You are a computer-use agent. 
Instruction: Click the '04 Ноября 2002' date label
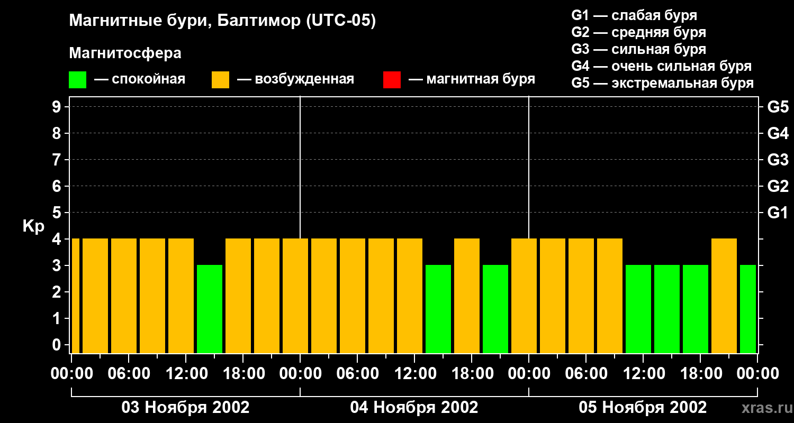coord(414,407)
